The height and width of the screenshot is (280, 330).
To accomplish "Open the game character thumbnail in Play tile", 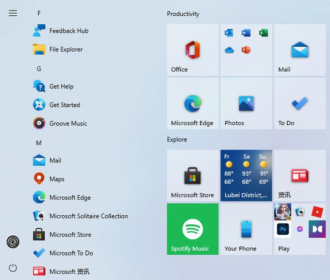I will pos(283,212).
